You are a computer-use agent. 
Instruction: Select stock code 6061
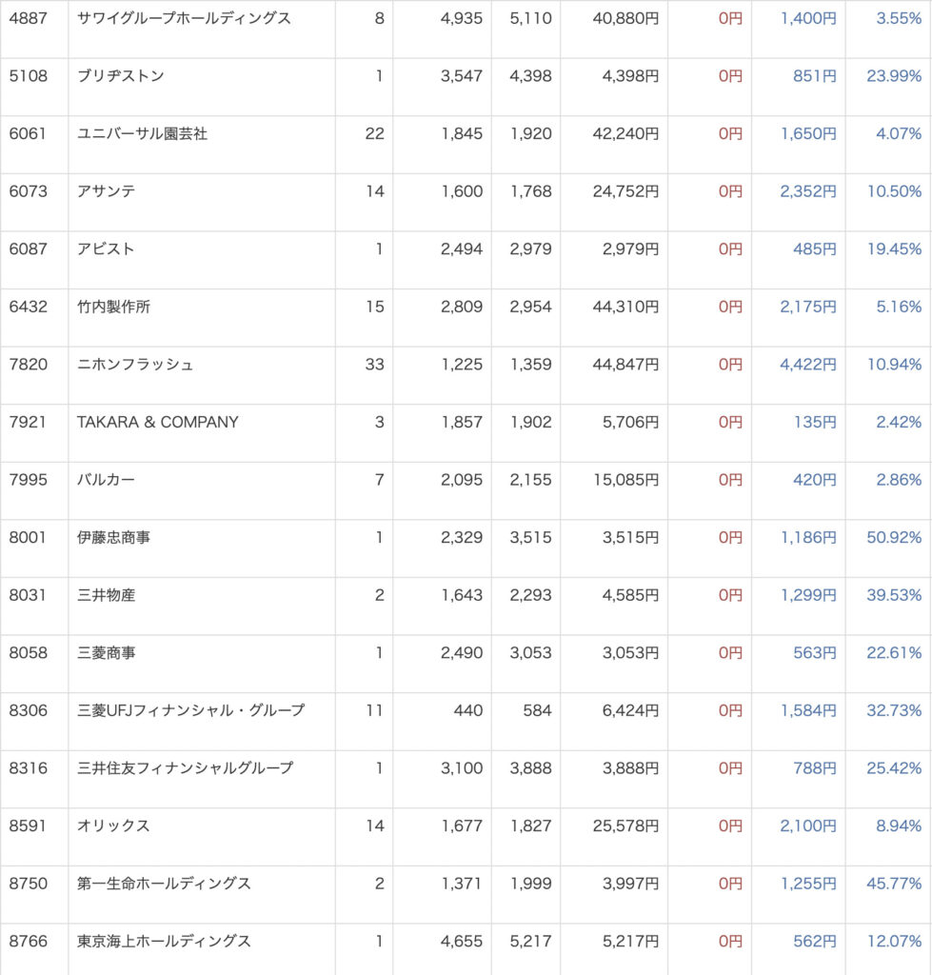28,133
